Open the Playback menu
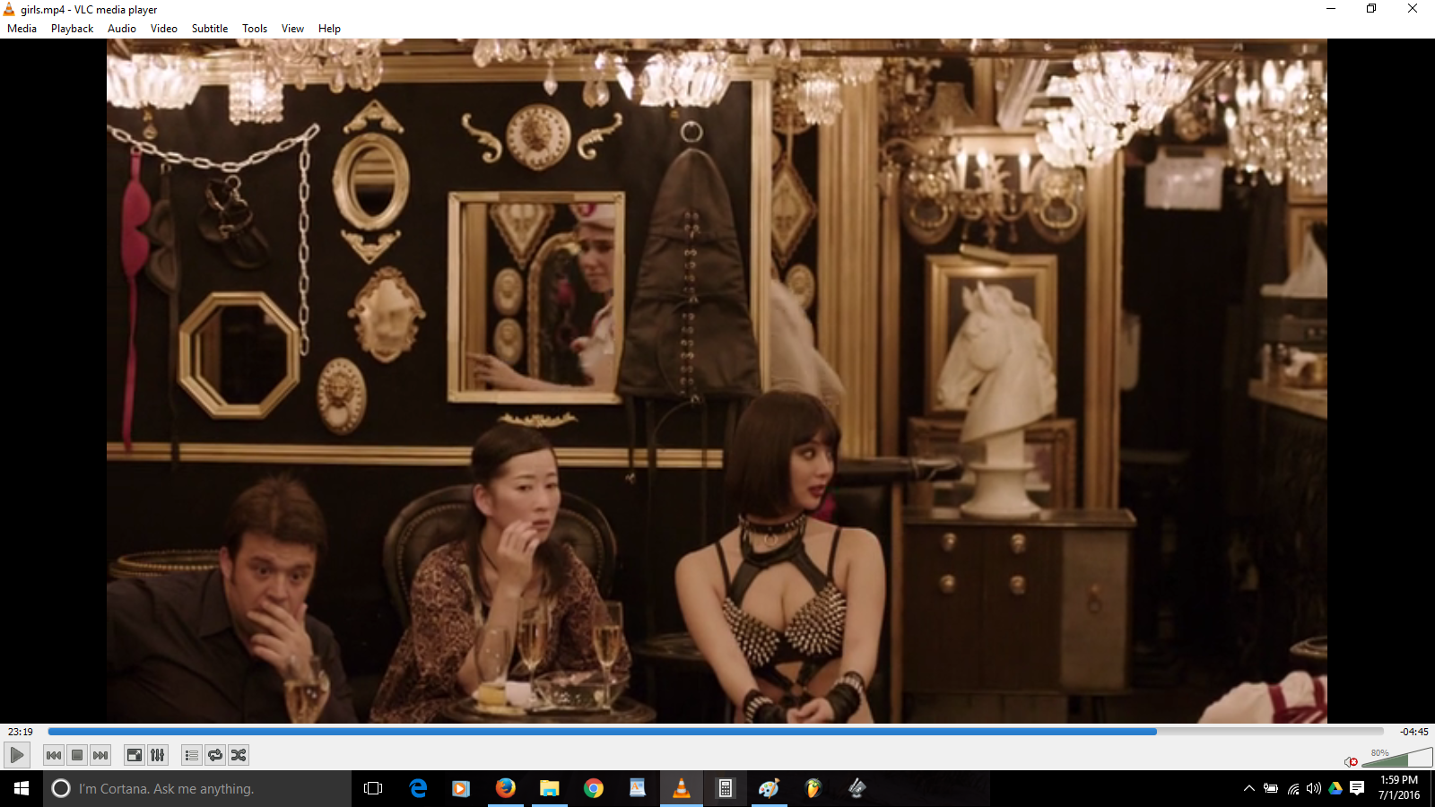The height and width of the screenshot is (807, 1435). coord(72,29)
